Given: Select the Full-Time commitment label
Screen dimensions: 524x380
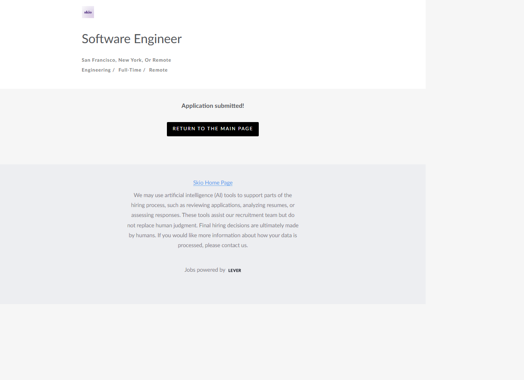Looking at the screenshot, I should point(130,70).
